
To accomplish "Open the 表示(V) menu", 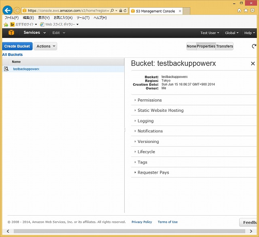I will pyautogui.click(x=44, y=18).
